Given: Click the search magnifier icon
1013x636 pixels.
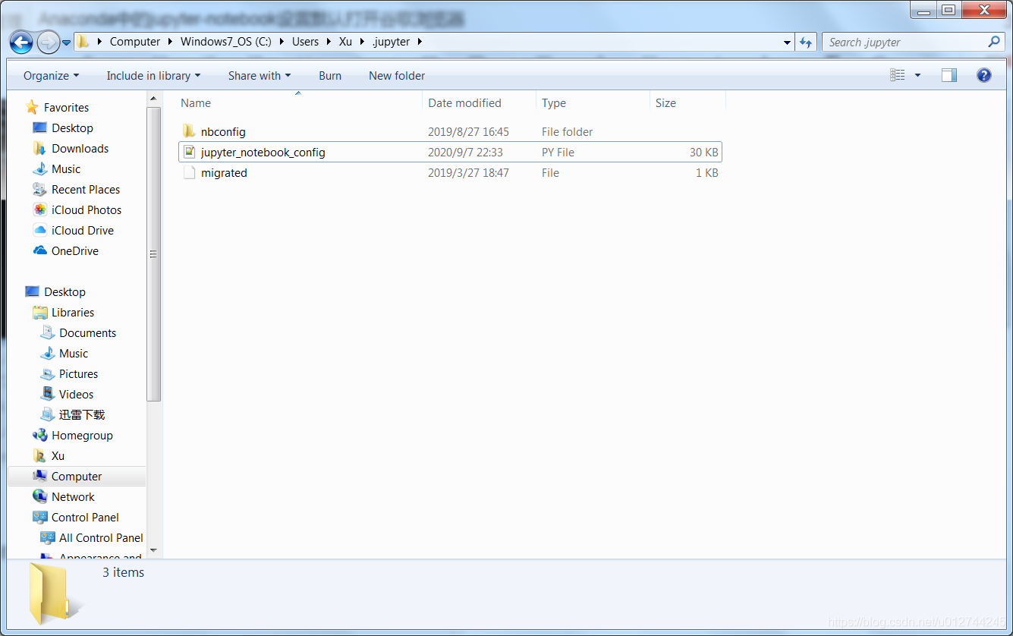Looking at the screenshot, I should point(994,43).
